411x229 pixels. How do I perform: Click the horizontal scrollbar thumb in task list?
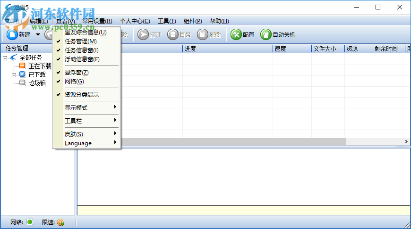click(x=233, y=141)
